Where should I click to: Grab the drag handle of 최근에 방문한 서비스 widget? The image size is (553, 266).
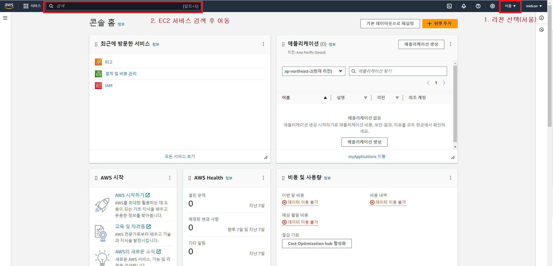pos(96,44)
